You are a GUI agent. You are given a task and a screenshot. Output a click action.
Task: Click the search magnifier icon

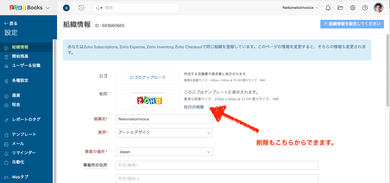(98, 8)
